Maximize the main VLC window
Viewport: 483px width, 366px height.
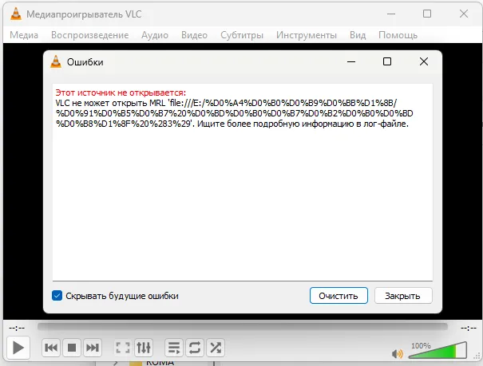tap(427, 14)
